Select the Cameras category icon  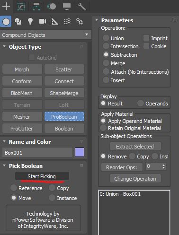tap(43, 21)
